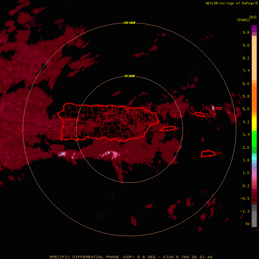Click the 3.4 value on the color scale
The width and height of the screenshot is (259, 259).
(x=246, y=135)
